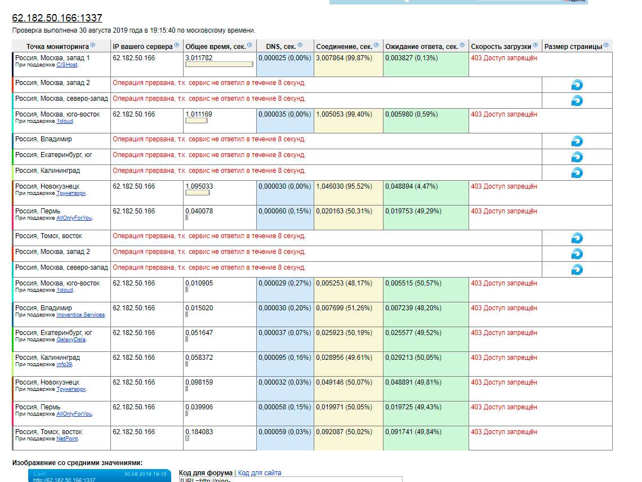The height and width of the screenshot is (482, 642).
Task: Select the Код для форума tab
Action: click(206, 473)
